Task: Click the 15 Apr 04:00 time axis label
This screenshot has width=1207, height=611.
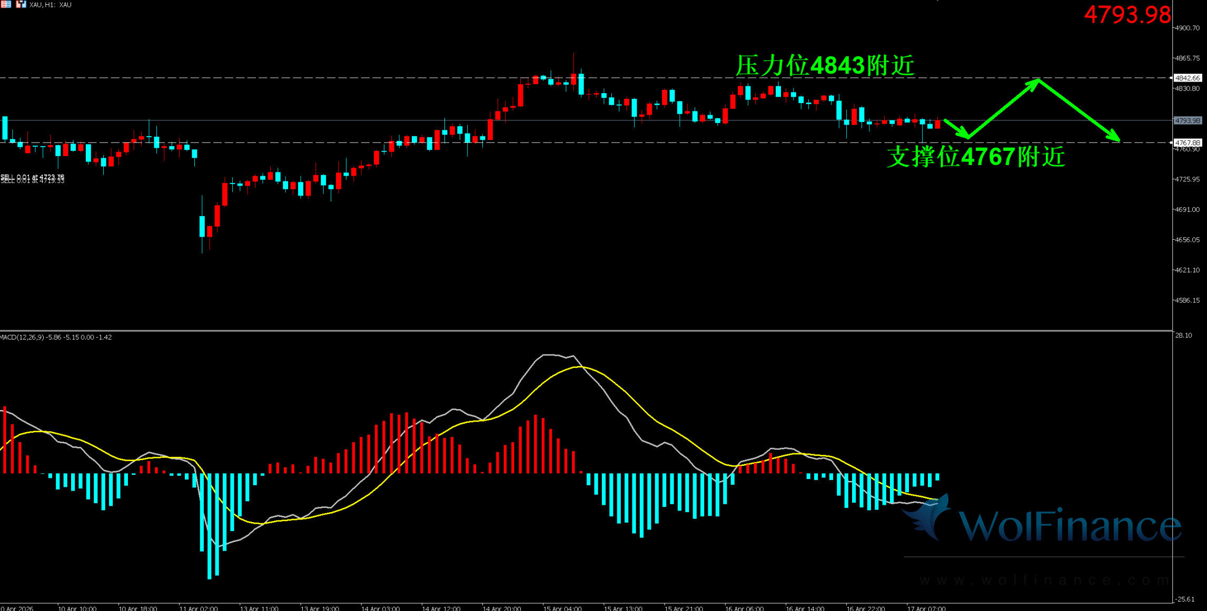Action: (x=562, y=608)
